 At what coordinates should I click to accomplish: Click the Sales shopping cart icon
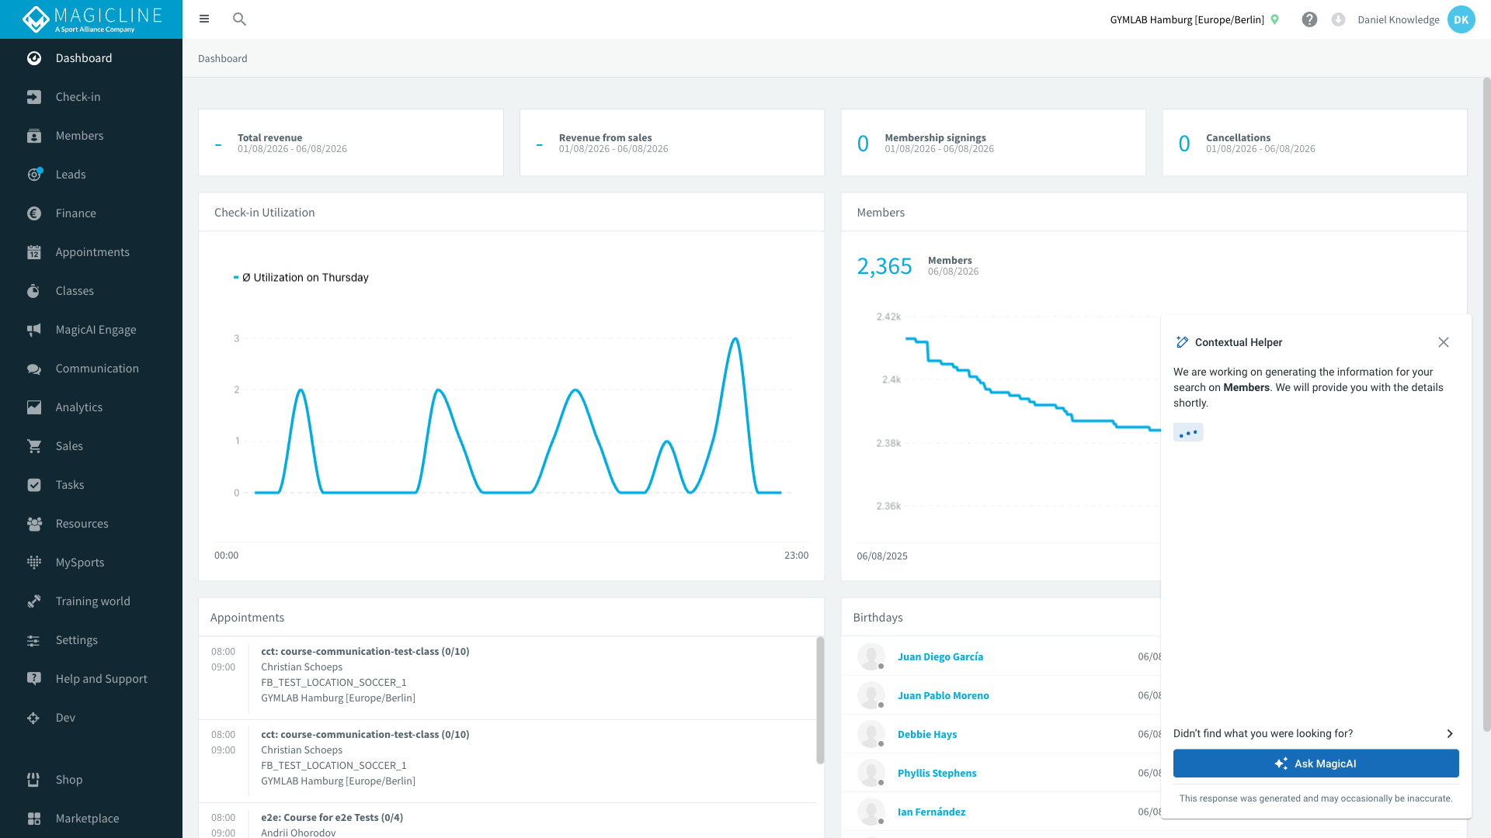(x=34, y=446)
